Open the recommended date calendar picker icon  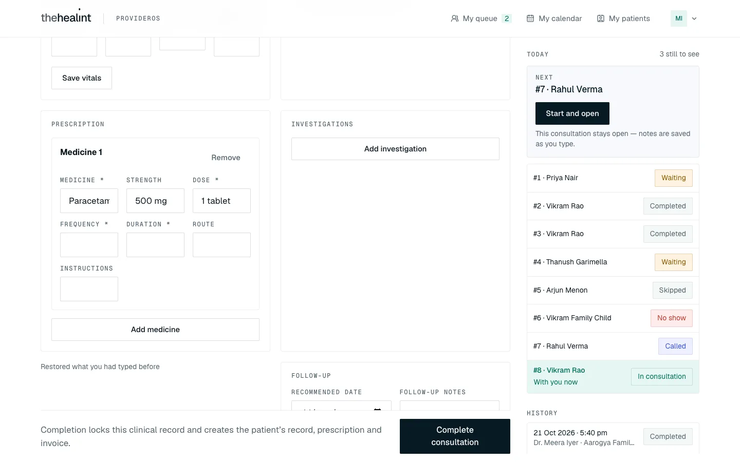(377, 409)
